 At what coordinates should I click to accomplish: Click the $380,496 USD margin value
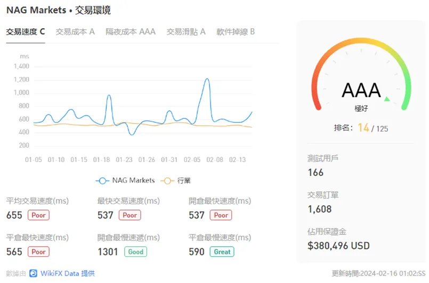[338, 246]
